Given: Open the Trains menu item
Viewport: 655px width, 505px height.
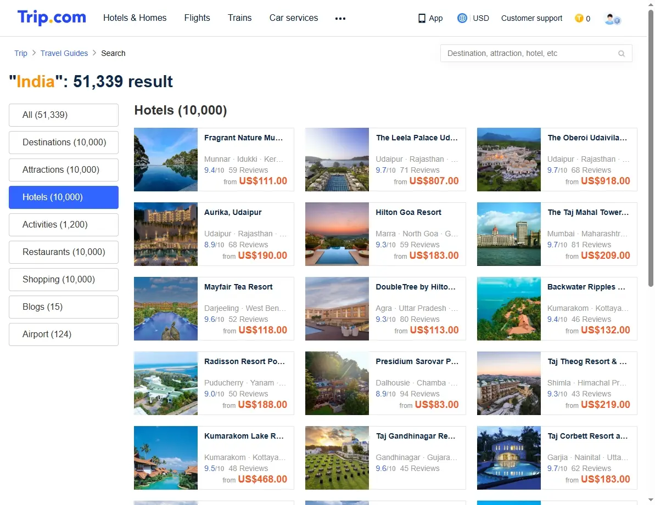Looking at the screenshot, I should pos(240,18).
